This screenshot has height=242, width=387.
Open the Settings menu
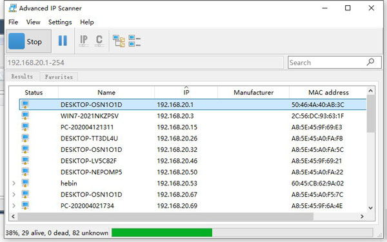point(60,22)
